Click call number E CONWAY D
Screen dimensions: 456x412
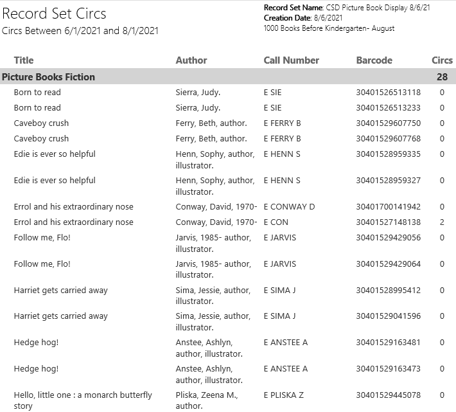point(289,207)
